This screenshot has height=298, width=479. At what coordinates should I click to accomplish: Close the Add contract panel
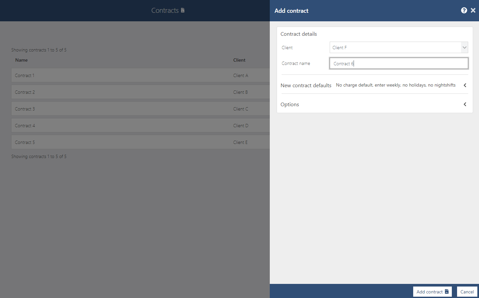[473, 10]
